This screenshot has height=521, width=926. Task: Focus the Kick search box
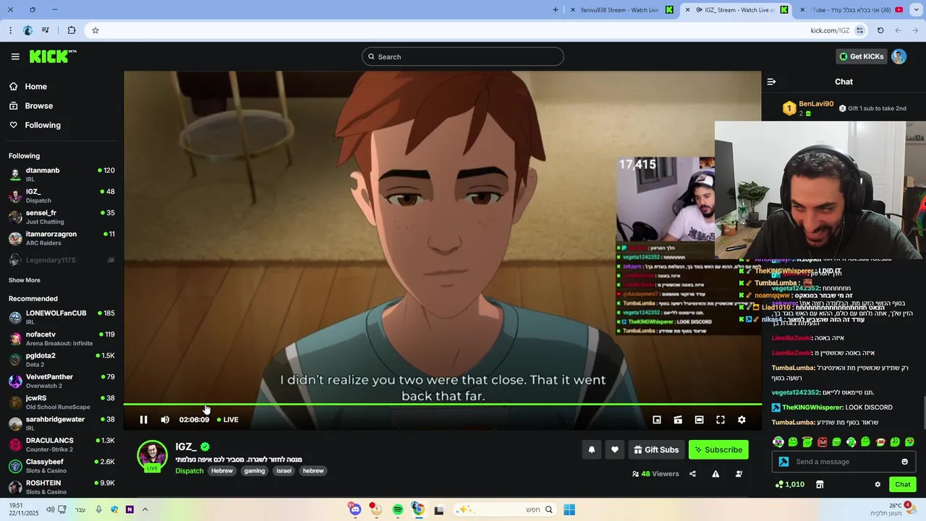pos(462,56)
